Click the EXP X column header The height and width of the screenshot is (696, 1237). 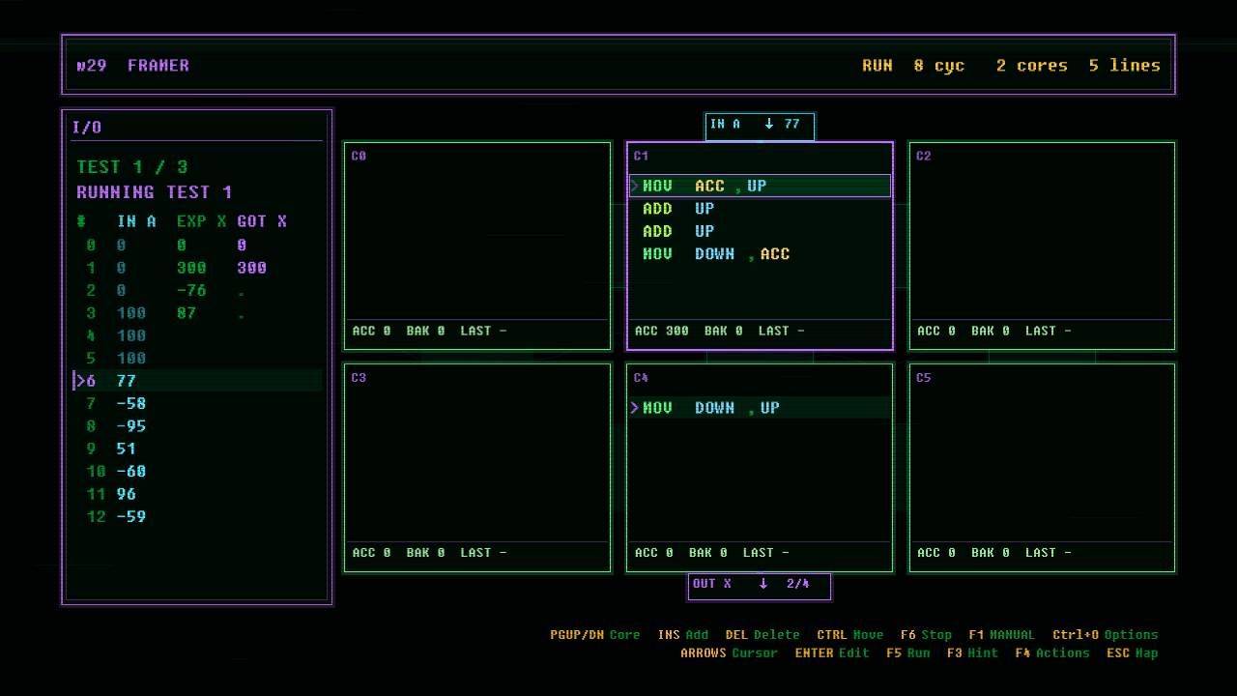[201, 221]
